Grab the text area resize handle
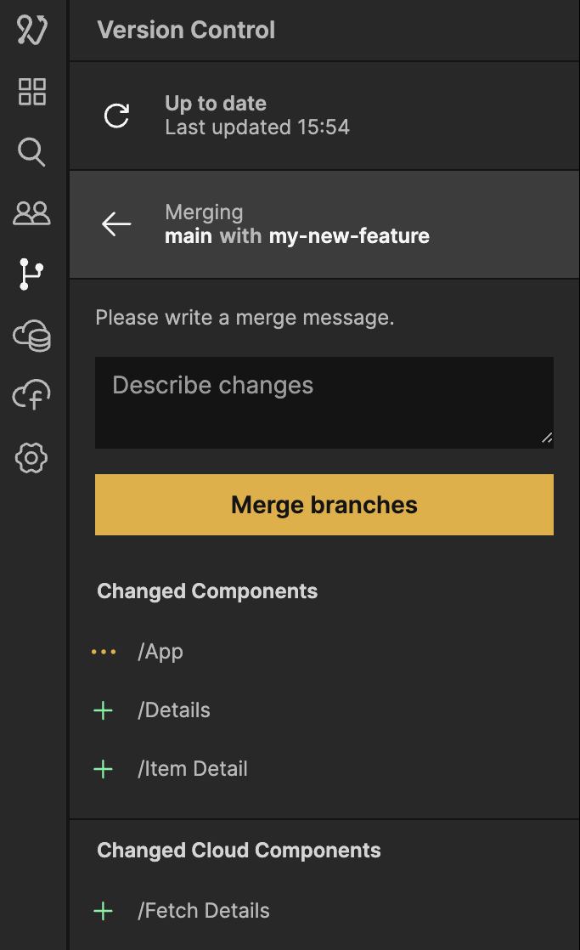Image resolution: width=580 pixels, height=950 pixels. click(x=547, y=438)
